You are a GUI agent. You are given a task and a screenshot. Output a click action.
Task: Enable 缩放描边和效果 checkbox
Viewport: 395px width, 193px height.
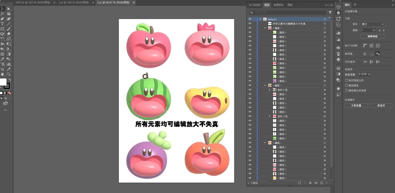point(347,90)
